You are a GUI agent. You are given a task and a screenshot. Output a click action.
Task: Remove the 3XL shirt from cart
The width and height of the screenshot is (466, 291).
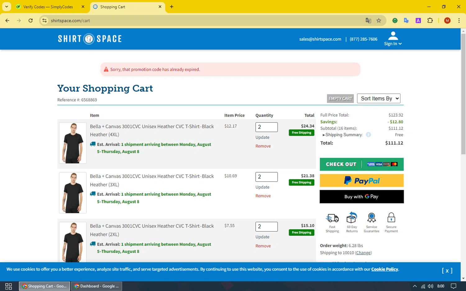(x=263, y=196)
